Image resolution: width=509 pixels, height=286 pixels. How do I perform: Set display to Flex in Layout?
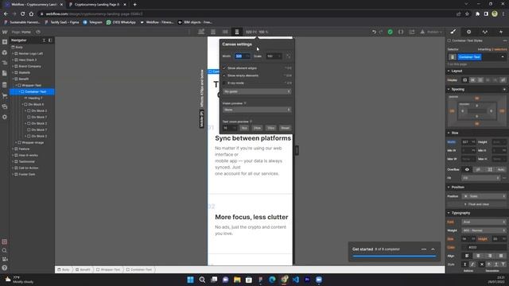coord(472,79)
